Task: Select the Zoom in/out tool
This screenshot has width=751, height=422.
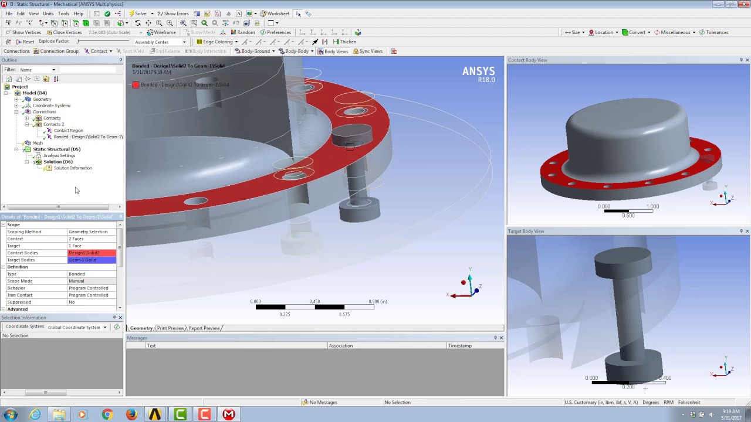Action: [159, 23]
